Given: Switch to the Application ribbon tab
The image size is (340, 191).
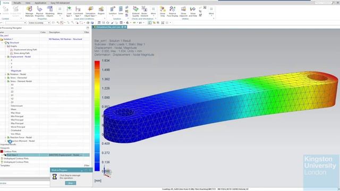Looking at the screenshot, I should pyautogui.click(x=40, y=3).
